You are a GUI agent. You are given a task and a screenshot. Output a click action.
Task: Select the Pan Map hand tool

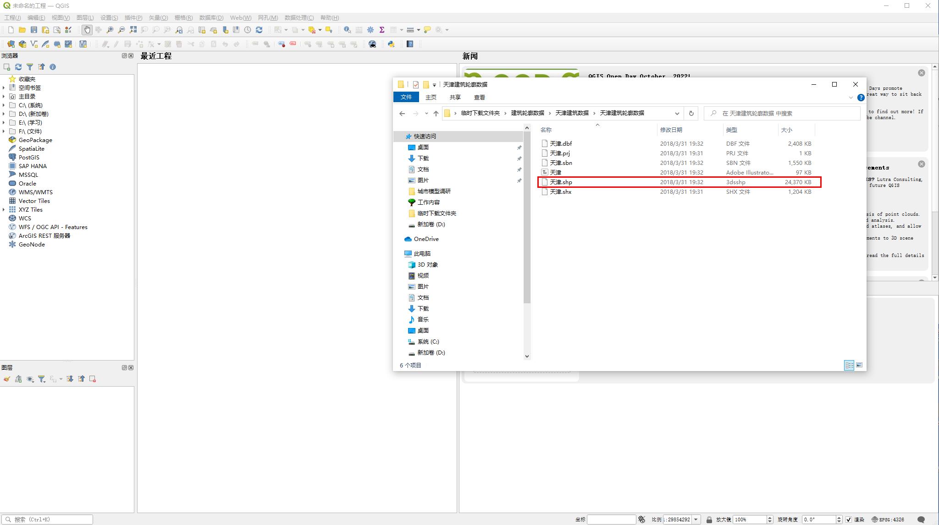[x=87, y=30]
